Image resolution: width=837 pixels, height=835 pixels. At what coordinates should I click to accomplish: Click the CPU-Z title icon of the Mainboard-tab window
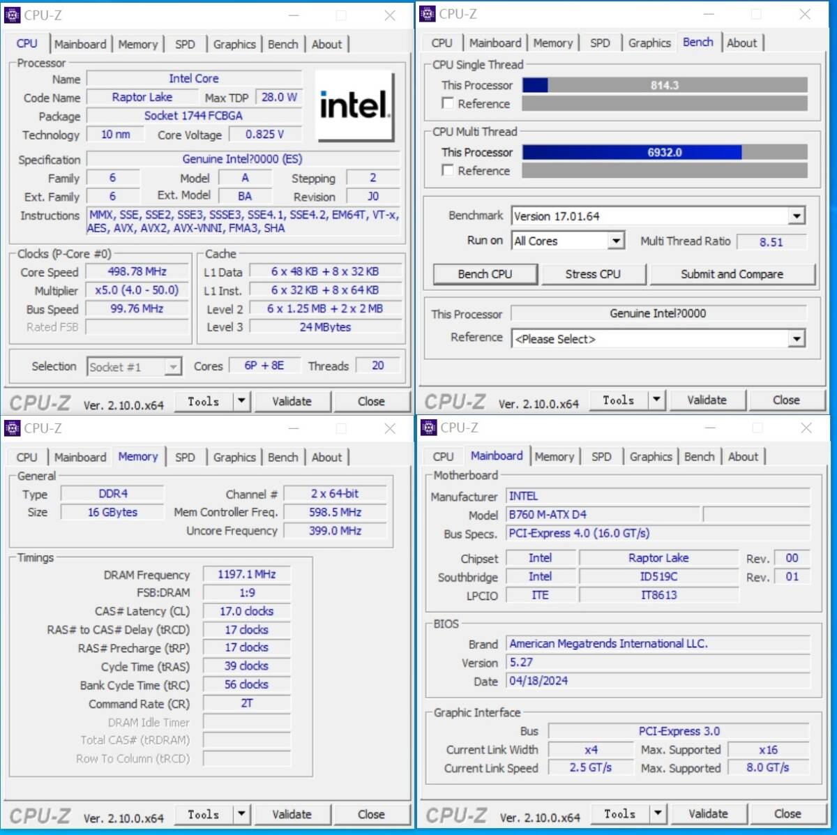coord(429,427)
